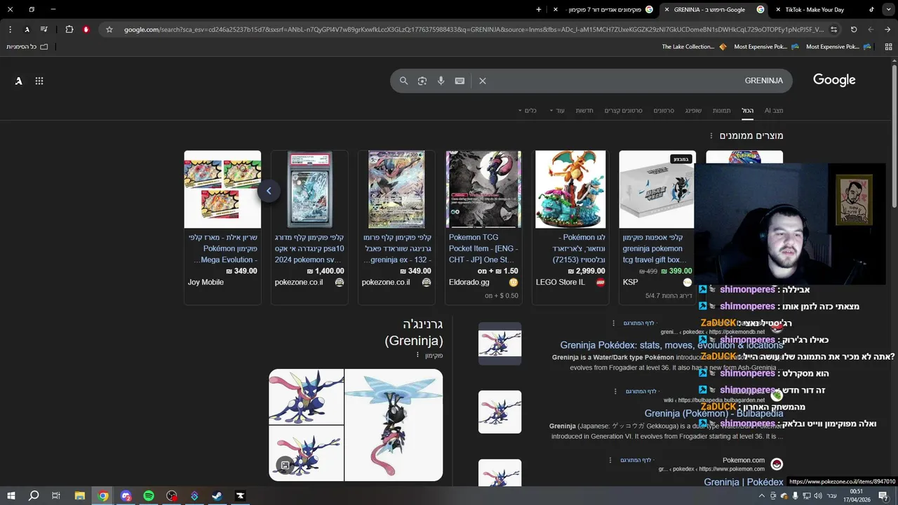Viewport: 898px width, 505px height.
Task: Open the all bookmarks folder (כל הסימניות)
Action: (x=27, y=46)
